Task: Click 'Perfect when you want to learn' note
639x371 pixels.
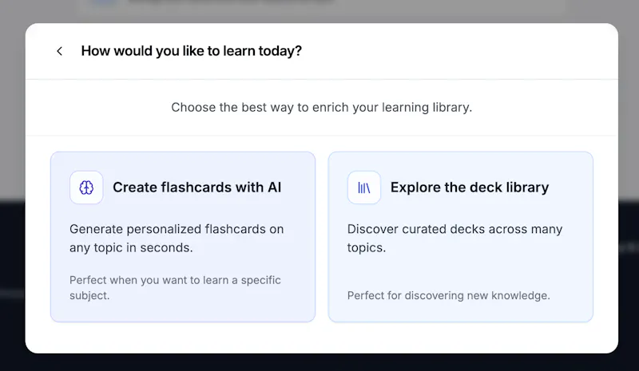Action: pos(175,287)
